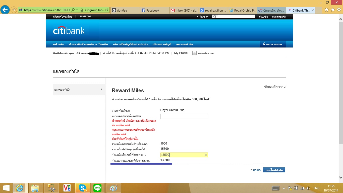Click the membership number input field

184,117
